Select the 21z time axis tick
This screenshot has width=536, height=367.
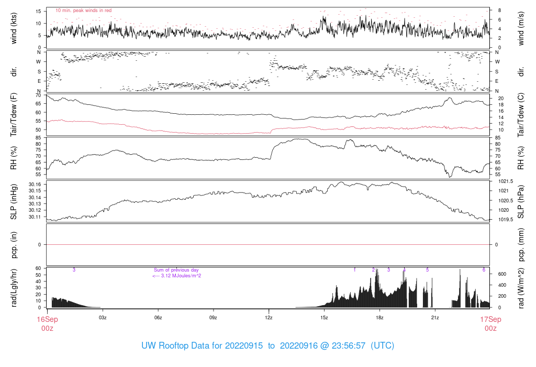click(x=435, y=318)
